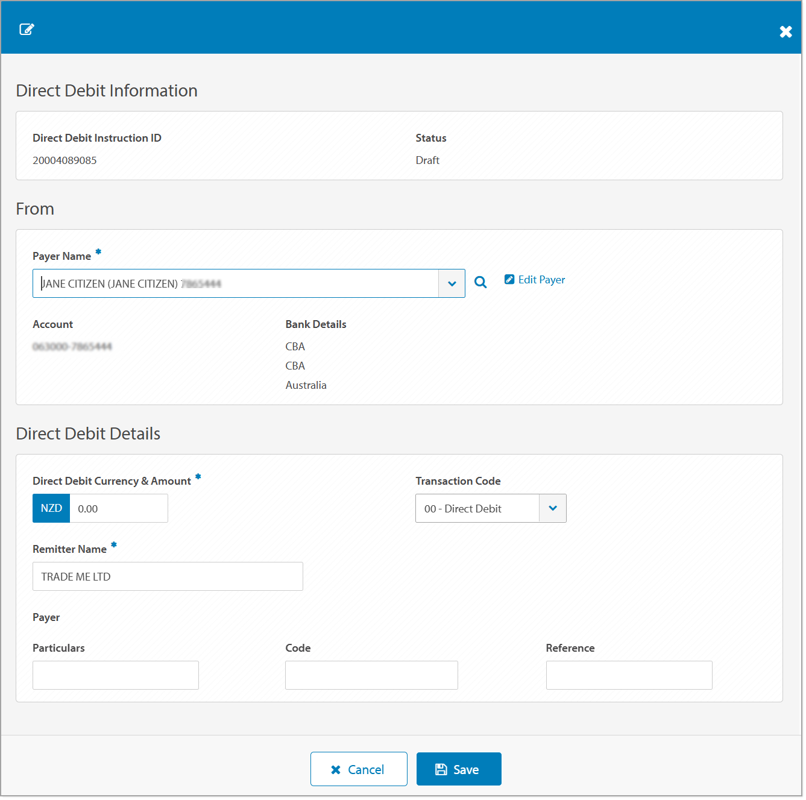
Task: Click the Code input box under Payer
Action: point(371,675)
